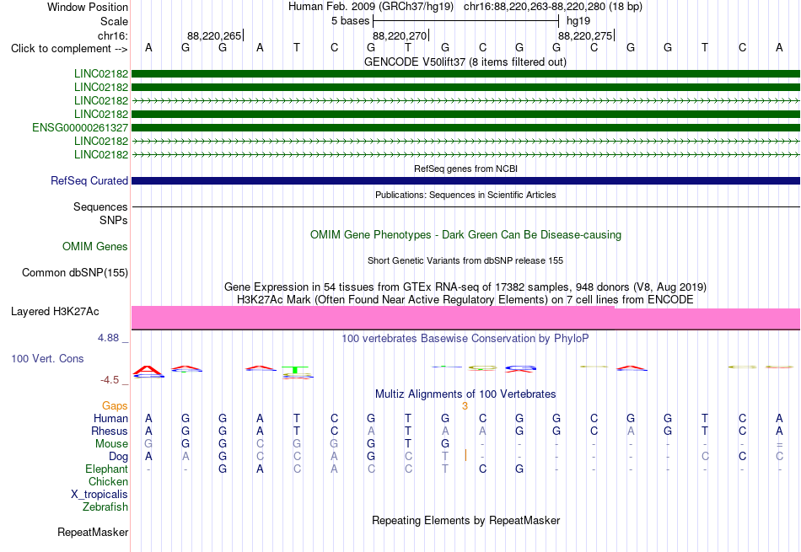Click coordinate marker 88,220,275
801x552 pixels.
(585, 35)
